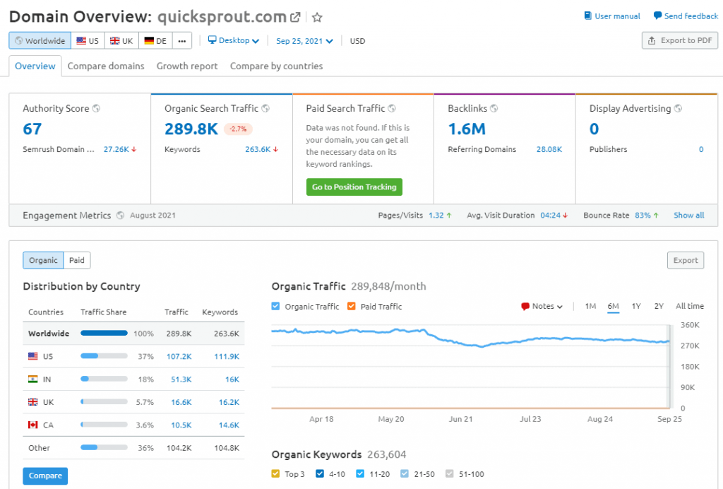The image size is (723, 489).
Task: Click the US flag in Distribution by Country
Action: click(32, 356)
